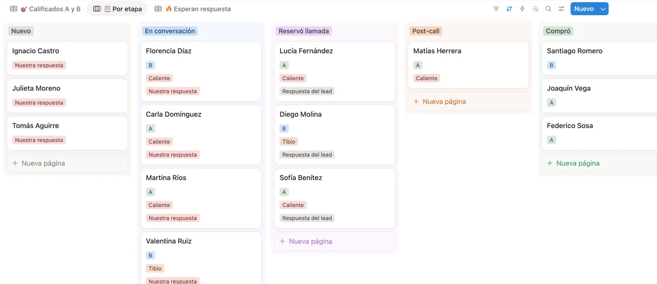Open the Lucía Fernández card
The height and width of the screenshot is (284, 657).
[x=335, y=72]
